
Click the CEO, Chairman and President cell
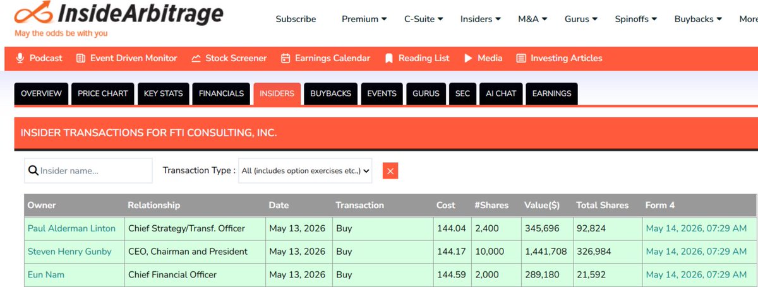(195, 251)
